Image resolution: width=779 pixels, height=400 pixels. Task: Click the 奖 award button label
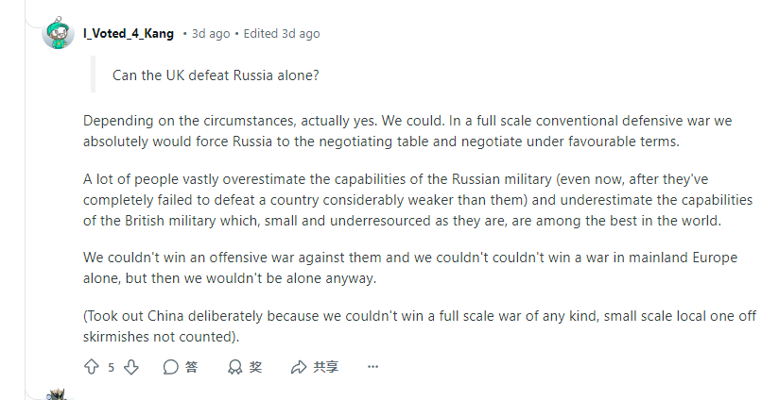pos(255,367)
